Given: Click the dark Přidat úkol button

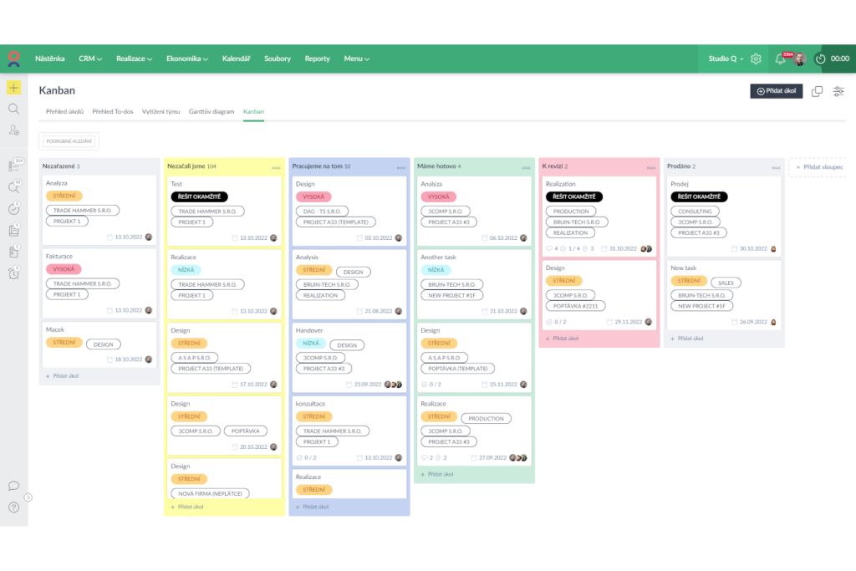Looking at the screenshot, I should pyautogui.click(x=776, y=91).
